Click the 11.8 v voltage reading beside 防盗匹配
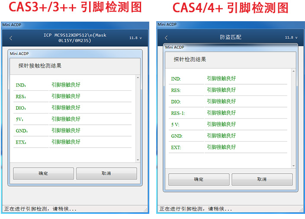 click(292, 38)
